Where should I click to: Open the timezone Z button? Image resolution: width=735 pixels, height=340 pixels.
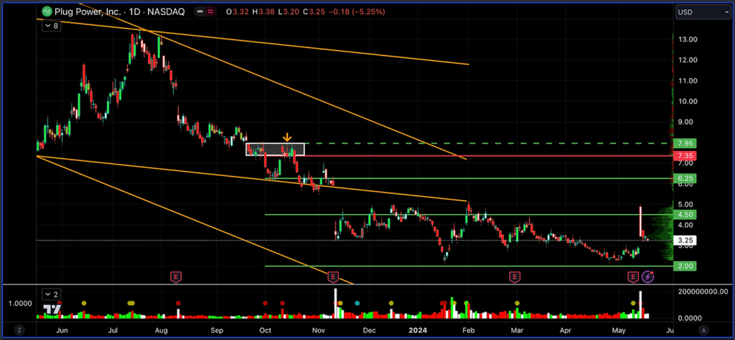pyautogui.click(x=19, y=329)
